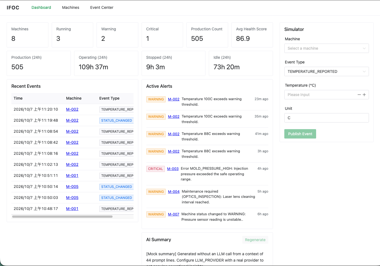Open M-005 link in the 10:50:14 event row
The image size is (380, 266).
click(x=72, y=187)
